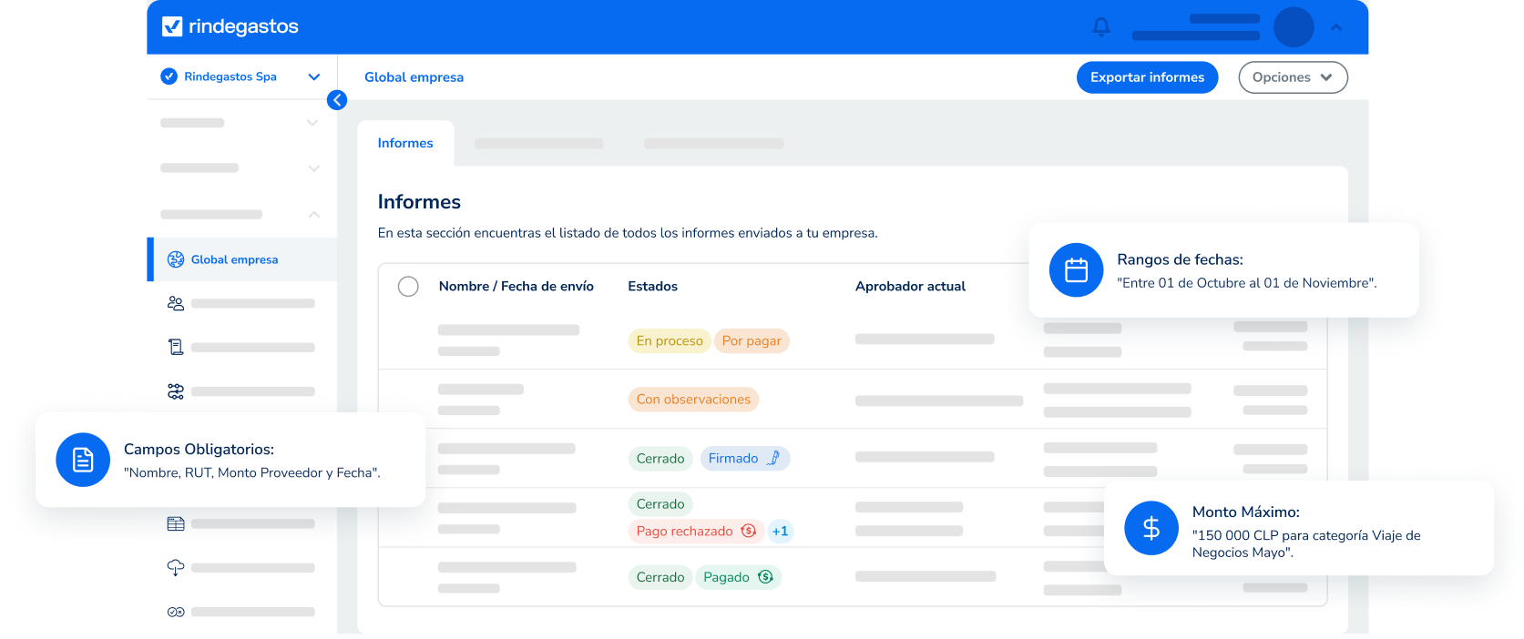Click the Exportar informes button
Image resolution: width=1524 pixels, height=639 pixels.
click(1147, 77)
